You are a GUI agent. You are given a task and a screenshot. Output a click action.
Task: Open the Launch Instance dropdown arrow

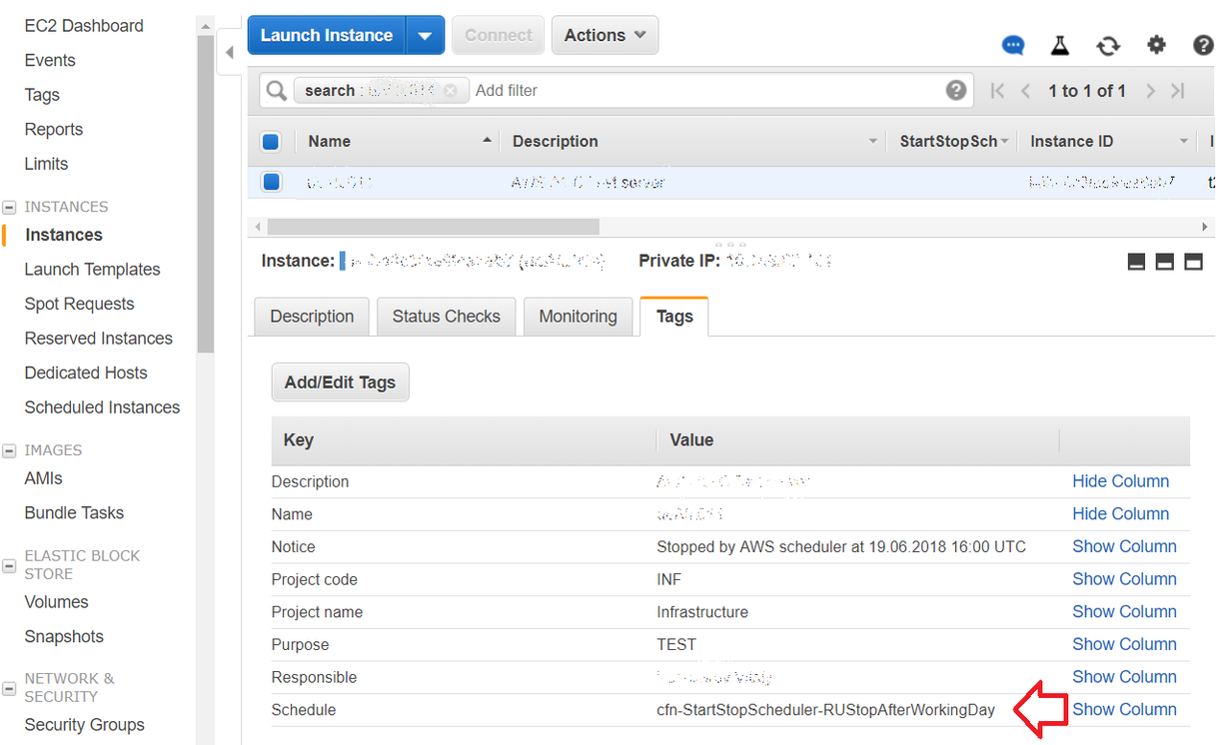(425, 36)
